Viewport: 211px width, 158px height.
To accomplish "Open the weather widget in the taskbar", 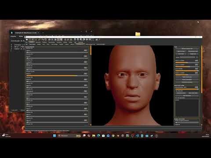I will (x=6, y=136).
